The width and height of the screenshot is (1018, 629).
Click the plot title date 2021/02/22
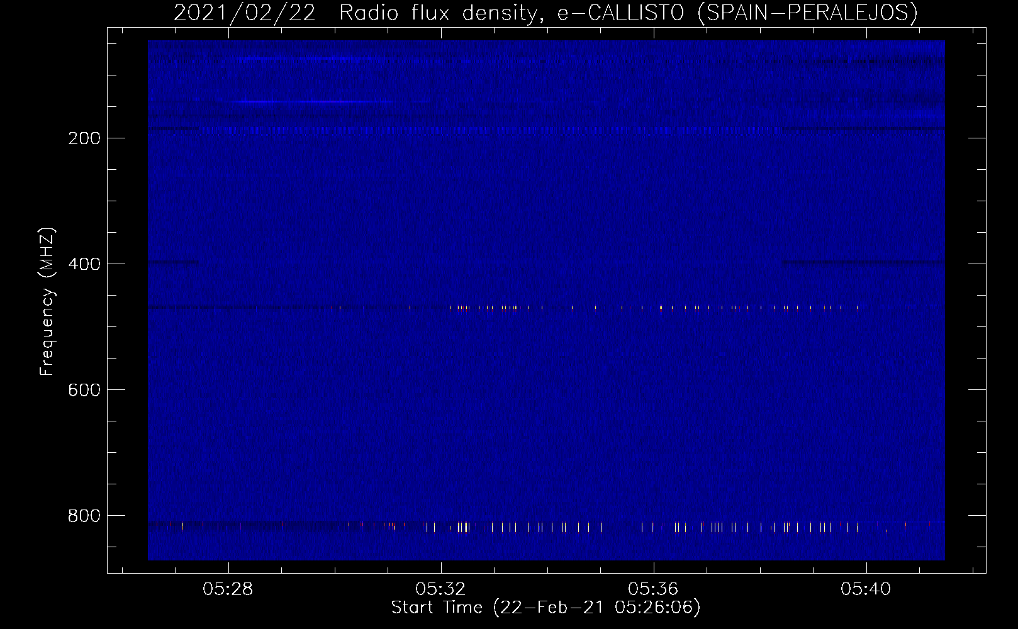click(244, 13)
